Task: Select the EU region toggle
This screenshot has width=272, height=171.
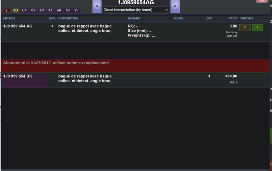Action: coord(16,11)
